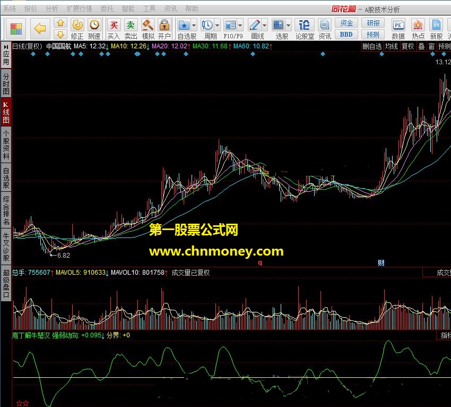
Task: Expand the 选股 dropdown arrow
Action: [x=288, y=26]
